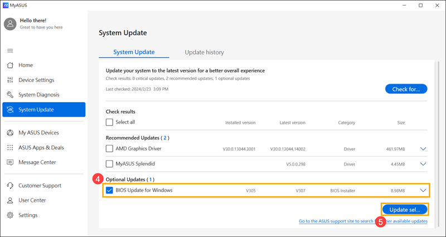Expand MyASUS Splendid details chevron
The image size is (446, 237).
coord(423,164)
